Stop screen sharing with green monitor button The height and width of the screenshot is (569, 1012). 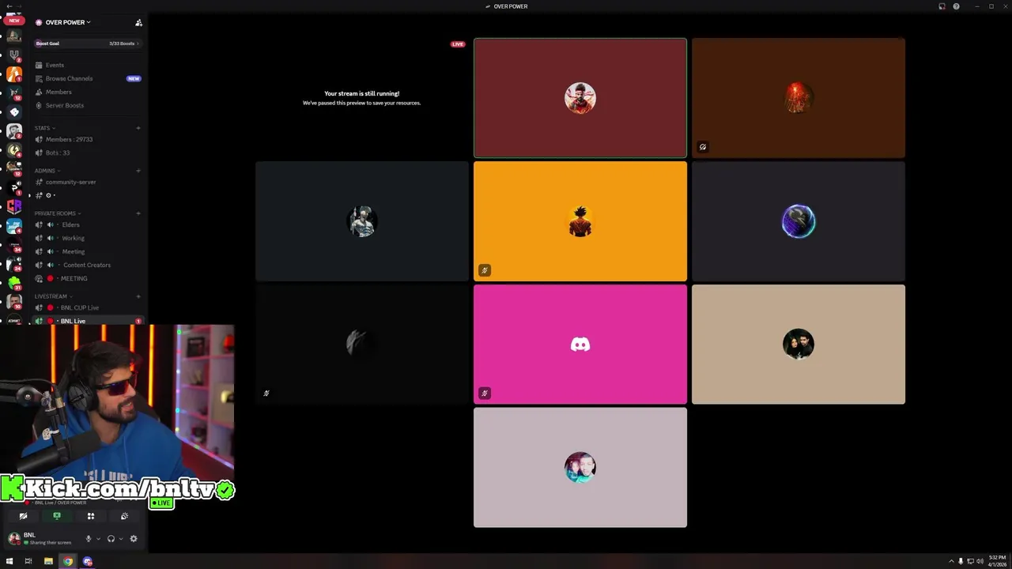tap(57, 516)
